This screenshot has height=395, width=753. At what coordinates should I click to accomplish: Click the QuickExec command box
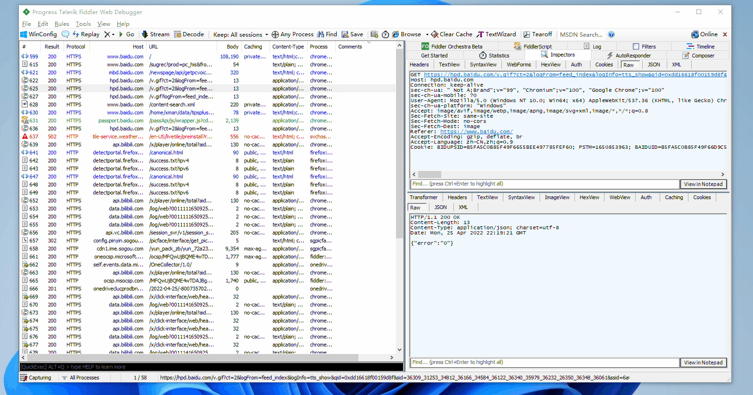click(211, 367)
